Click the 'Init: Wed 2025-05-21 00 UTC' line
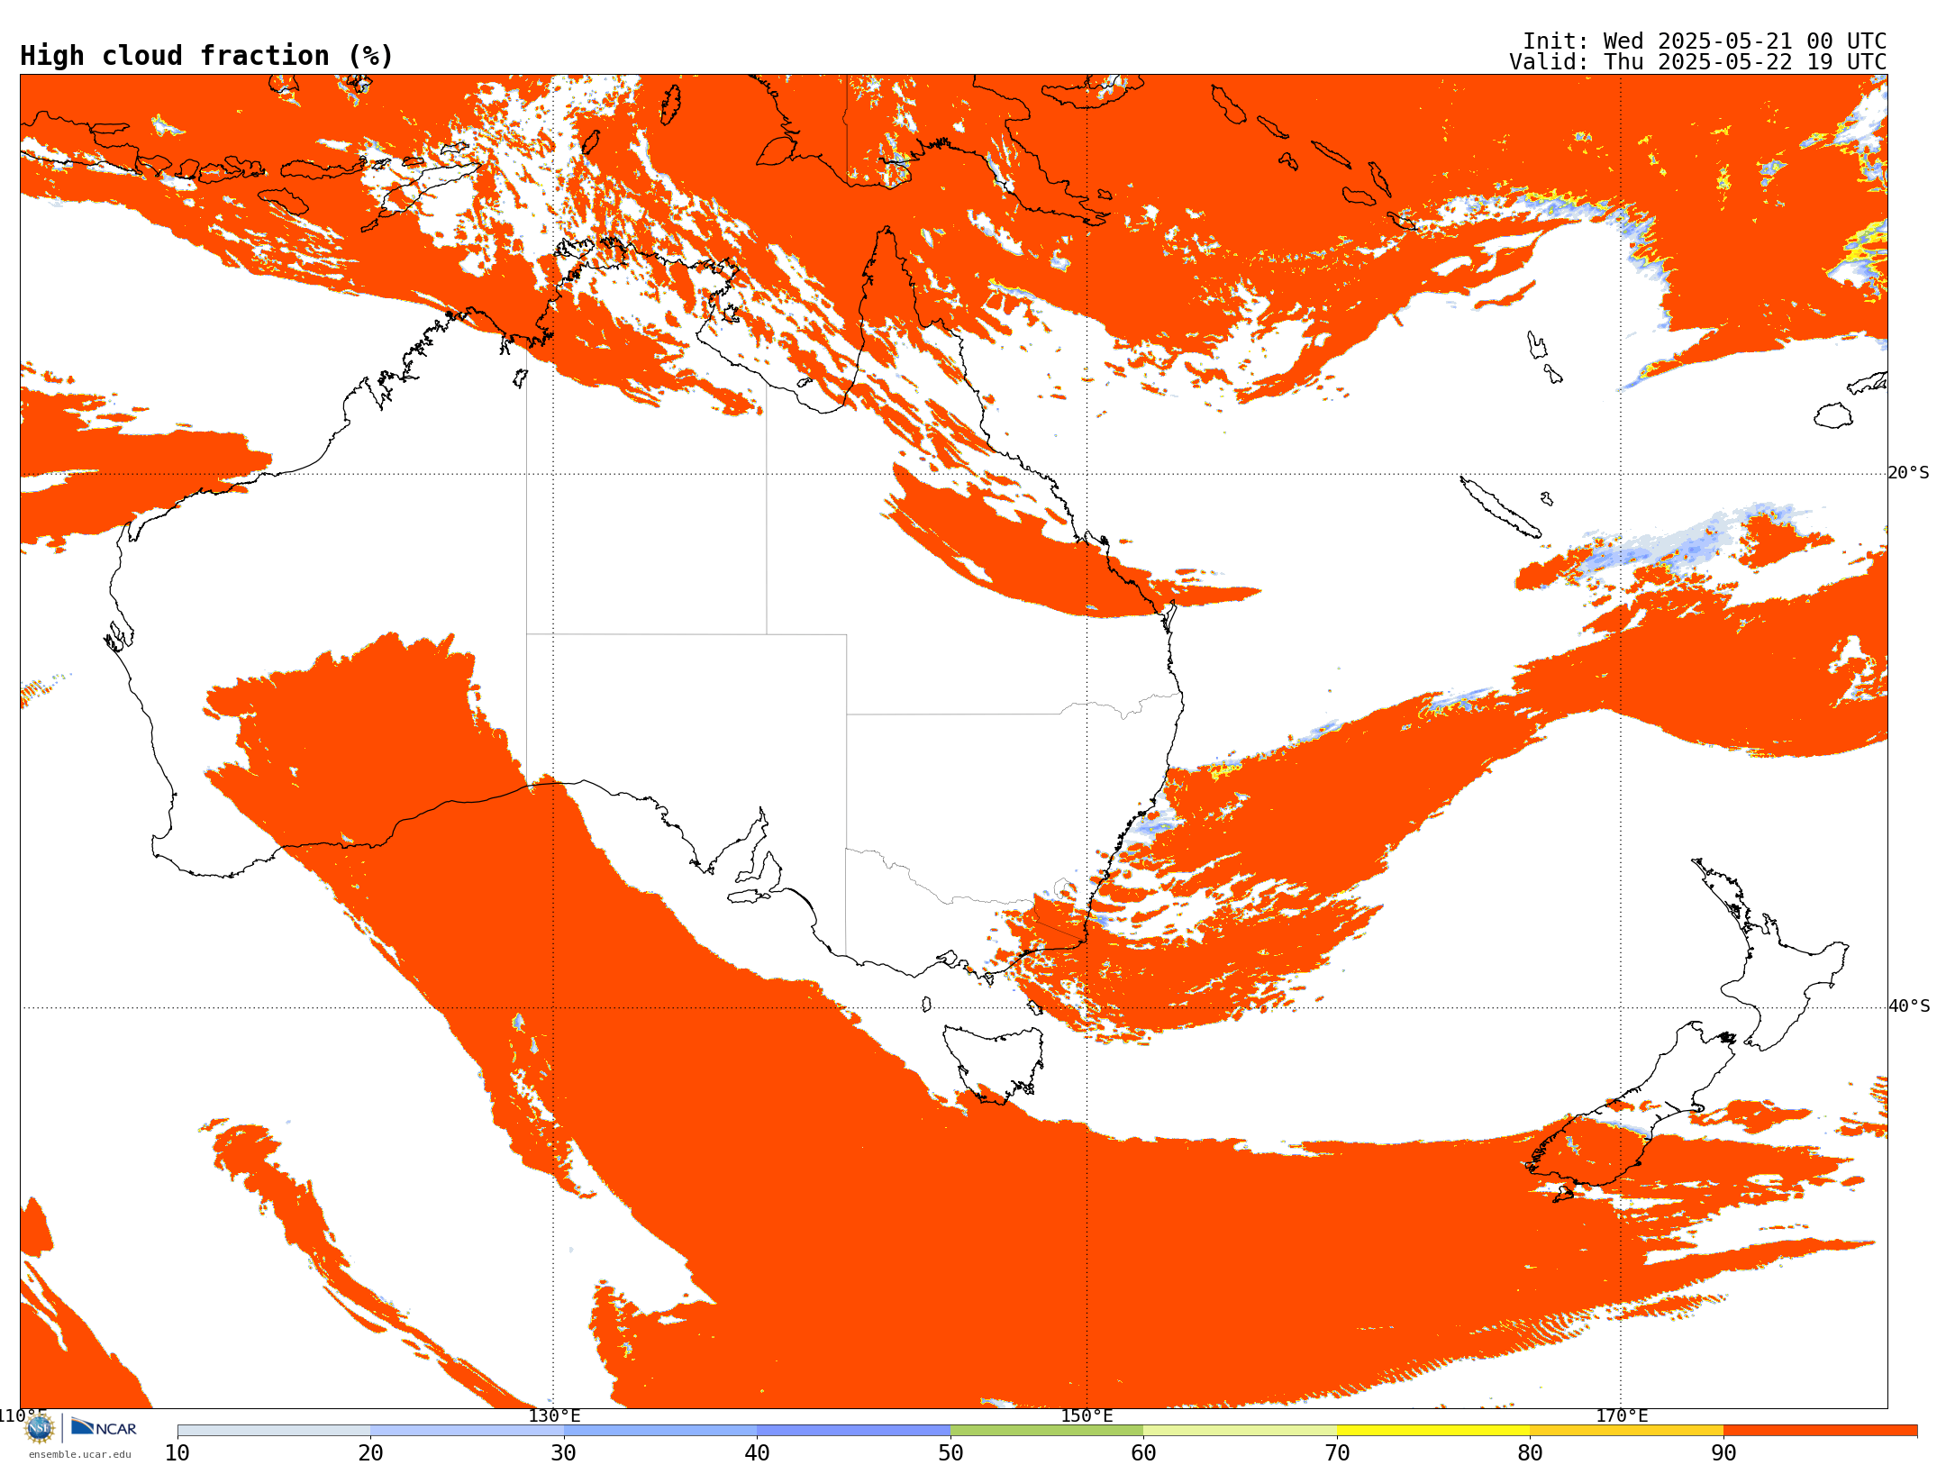Image resolution: width=1946 pixels, height=1465 pixels. (1704, 41)
